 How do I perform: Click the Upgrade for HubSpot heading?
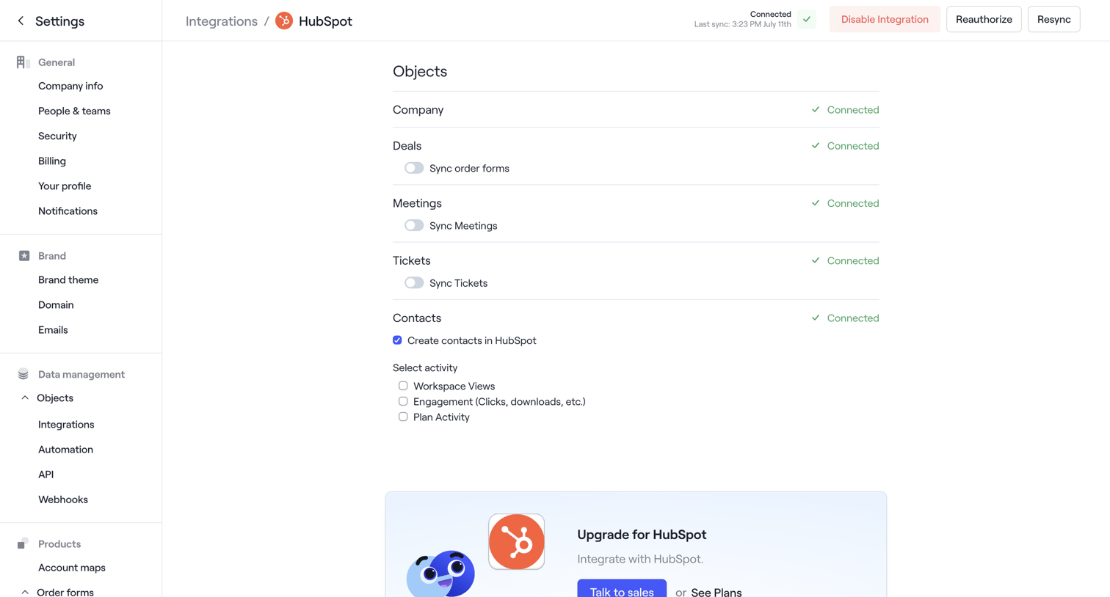click(642, 535)
